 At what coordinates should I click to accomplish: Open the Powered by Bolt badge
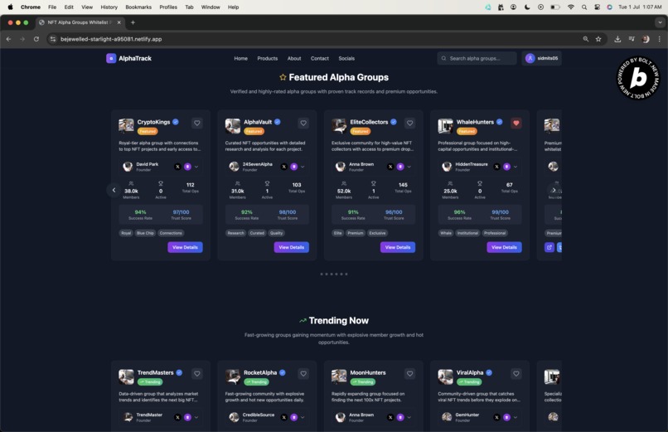[638, 78]
